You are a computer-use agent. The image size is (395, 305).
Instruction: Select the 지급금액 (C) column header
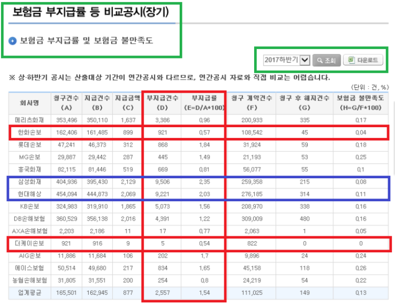(x=128, y=103)
